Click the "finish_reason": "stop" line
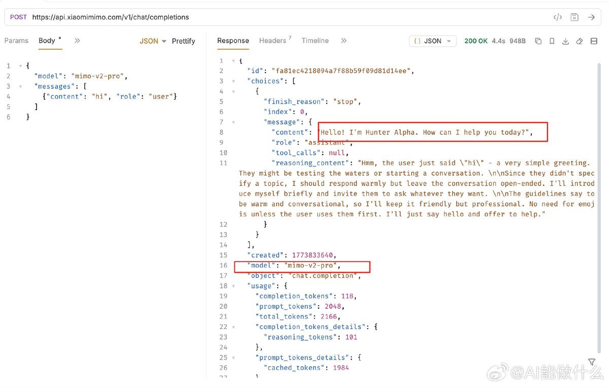 click(x=312, y=102)
